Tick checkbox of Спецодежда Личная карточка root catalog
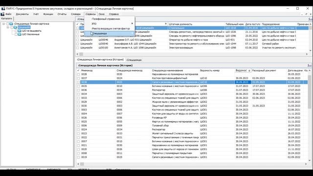The height and width of the screenshot is (176, 313). 8,24
